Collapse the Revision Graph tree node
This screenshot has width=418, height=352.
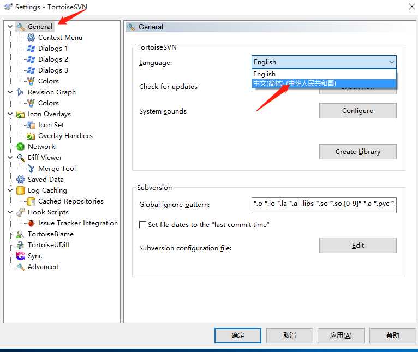(x=10, y=92)
